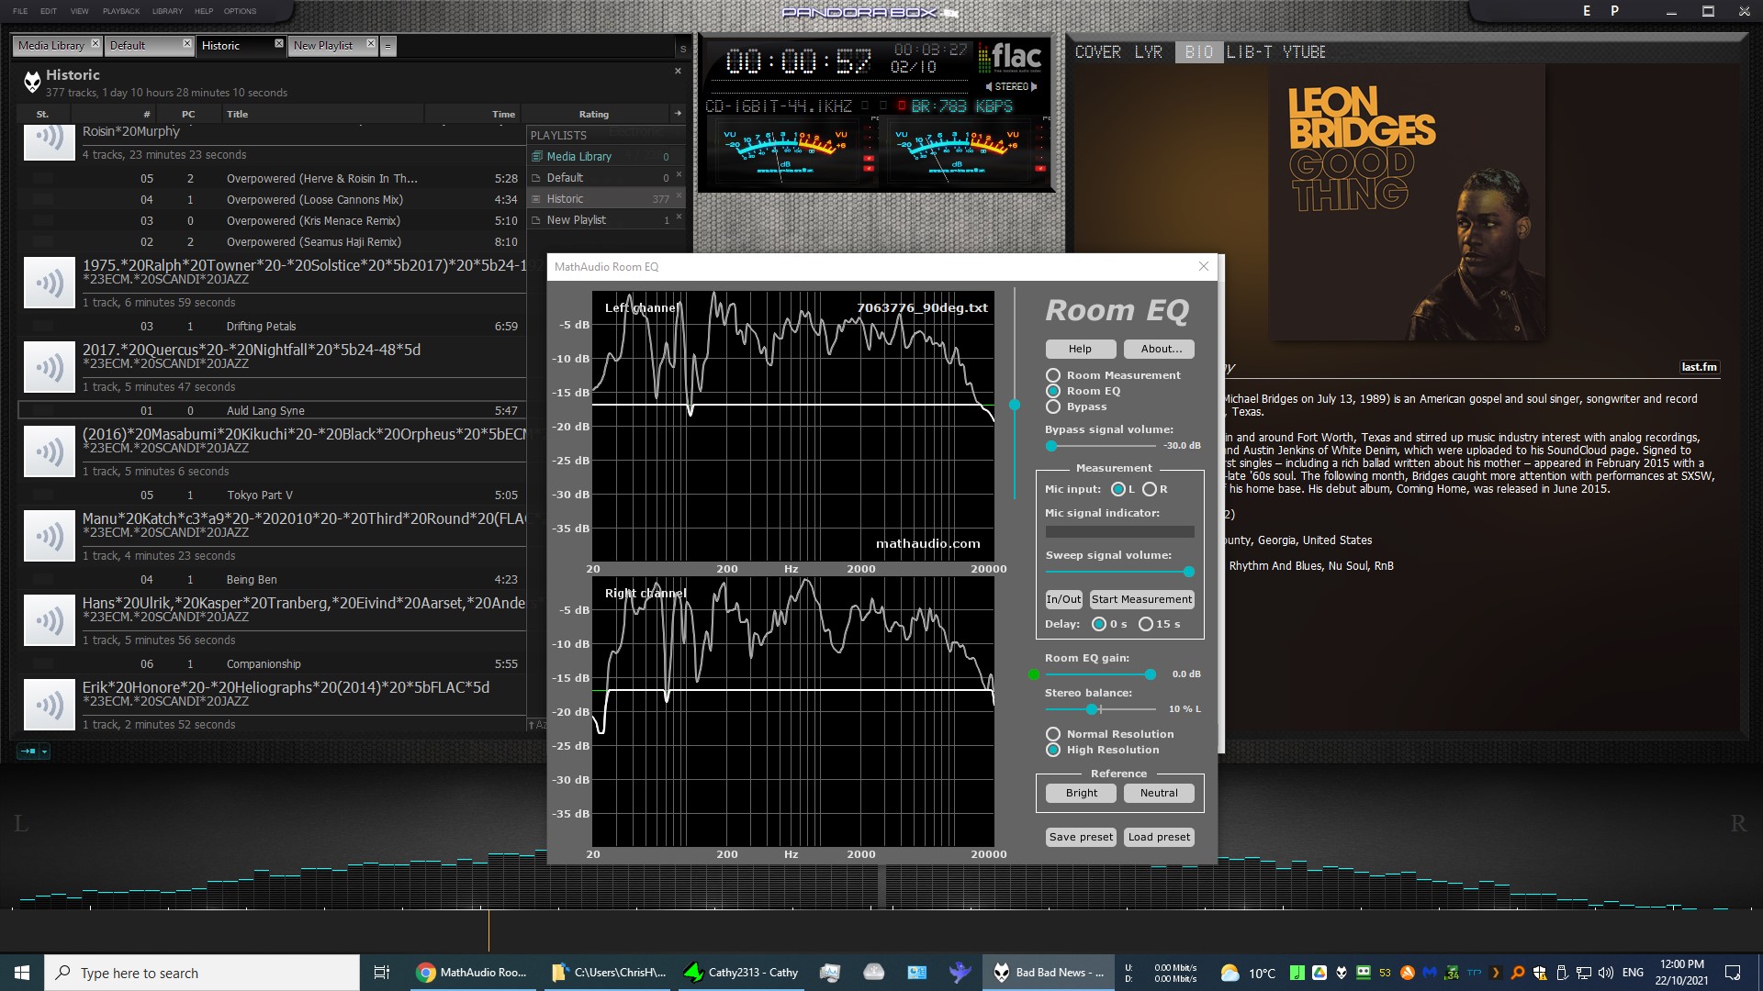1763x991 pixels.
Task: Select Room Measurement mode
Action: click(1053, 375)
